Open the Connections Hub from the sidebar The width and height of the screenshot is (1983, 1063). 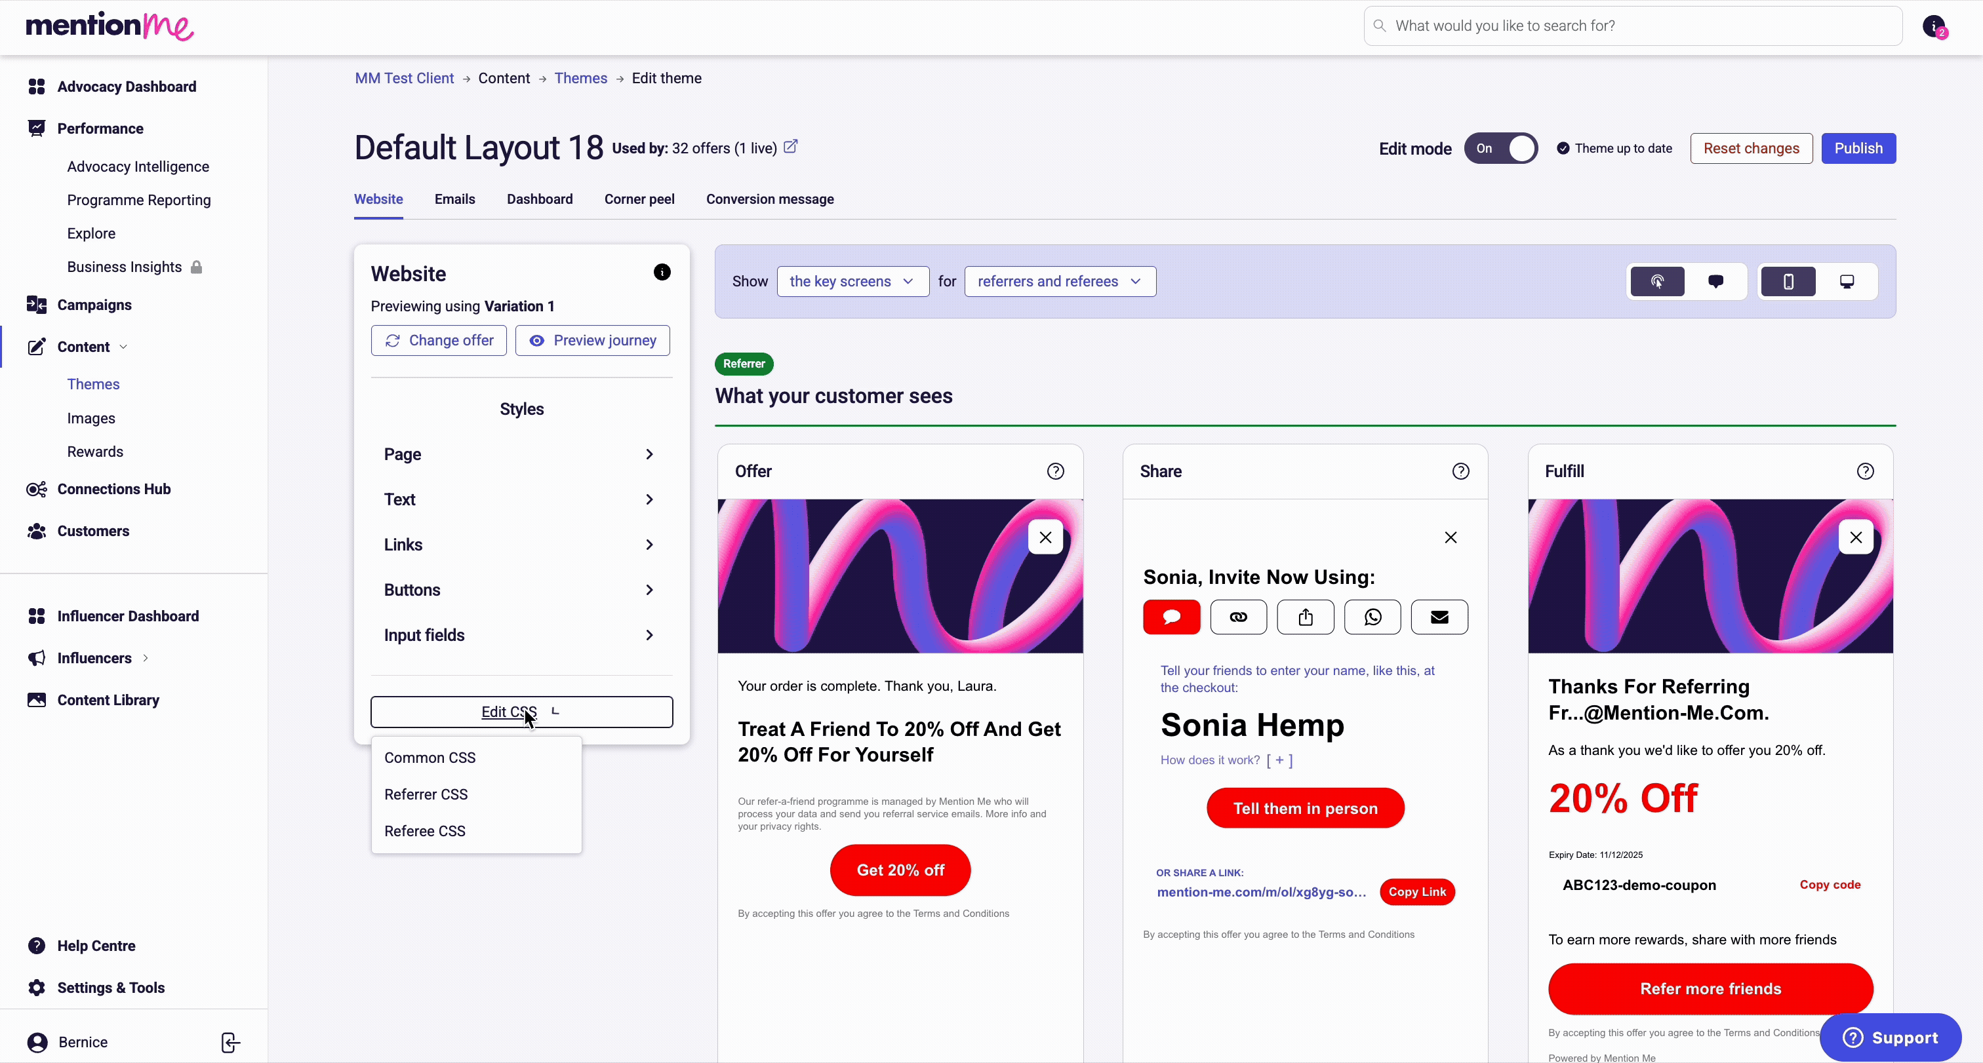(x=113, y=489)
